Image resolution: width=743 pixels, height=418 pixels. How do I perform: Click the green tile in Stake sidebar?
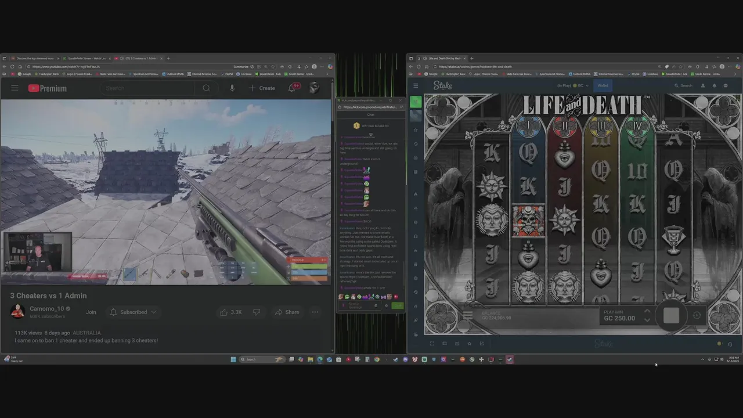point(416,102)
